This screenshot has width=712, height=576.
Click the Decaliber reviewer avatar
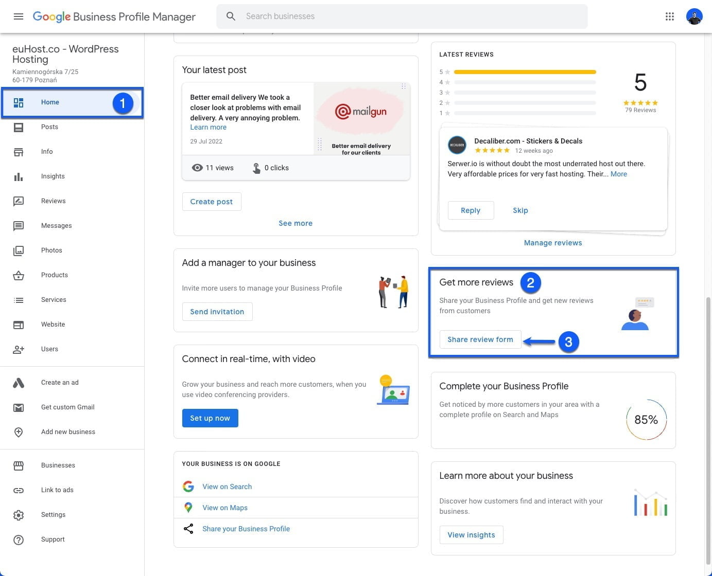point(457,145)
